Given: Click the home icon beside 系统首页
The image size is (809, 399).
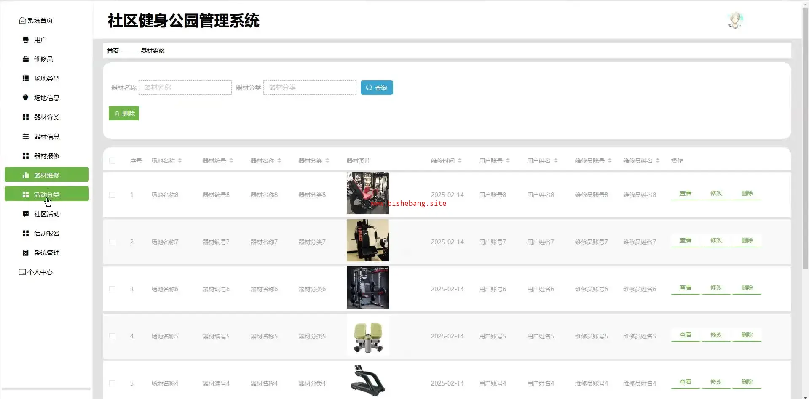Looking at the screenshot, I should click(22, 20).
